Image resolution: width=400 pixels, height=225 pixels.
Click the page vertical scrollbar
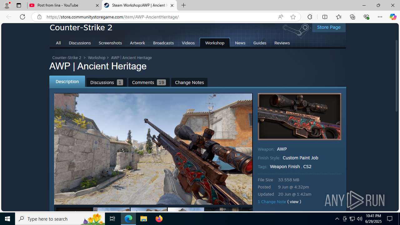point(397,75)
